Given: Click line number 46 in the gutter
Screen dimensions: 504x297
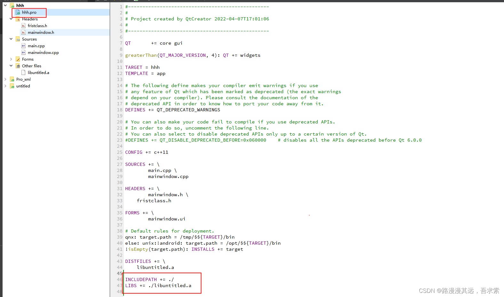Looking at the screenshot, I should [x=120, y=279].
